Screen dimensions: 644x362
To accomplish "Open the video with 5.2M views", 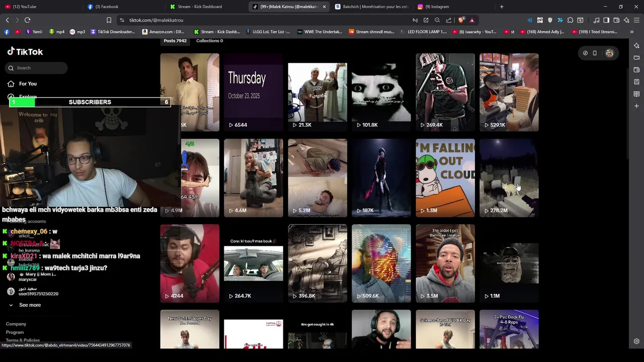I will [317, 178].
